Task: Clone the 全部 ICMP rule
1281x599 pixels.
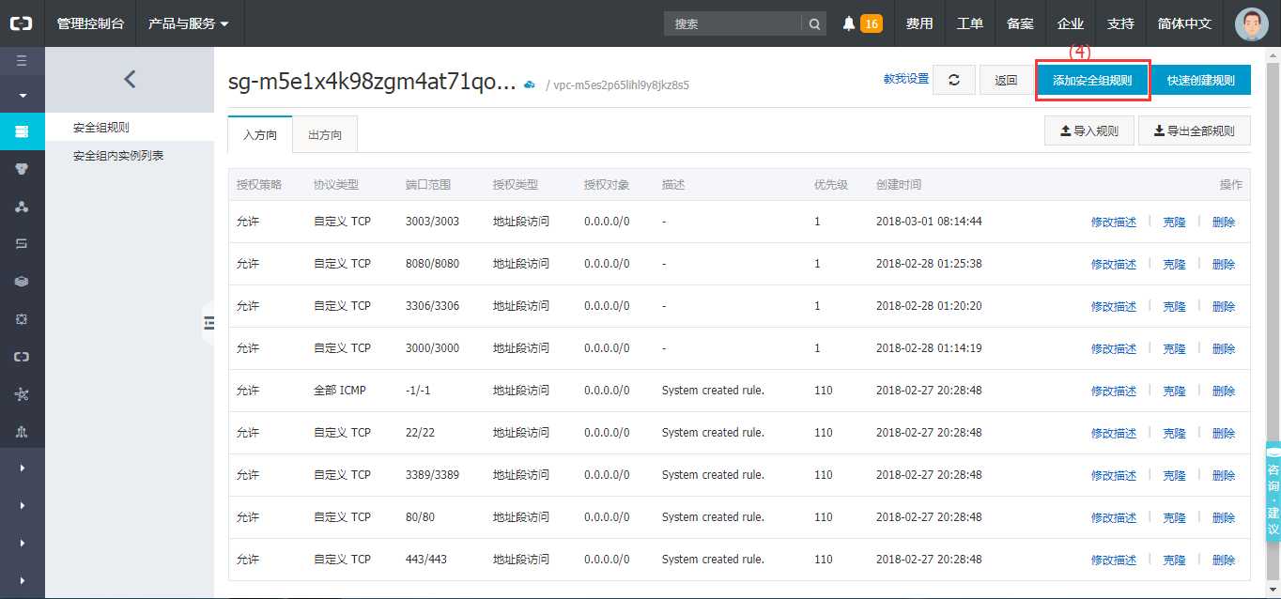Action: (x=1175, y=392)
